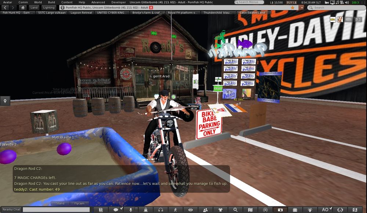Teleport home using the house icon

click(x=23, y=8)
